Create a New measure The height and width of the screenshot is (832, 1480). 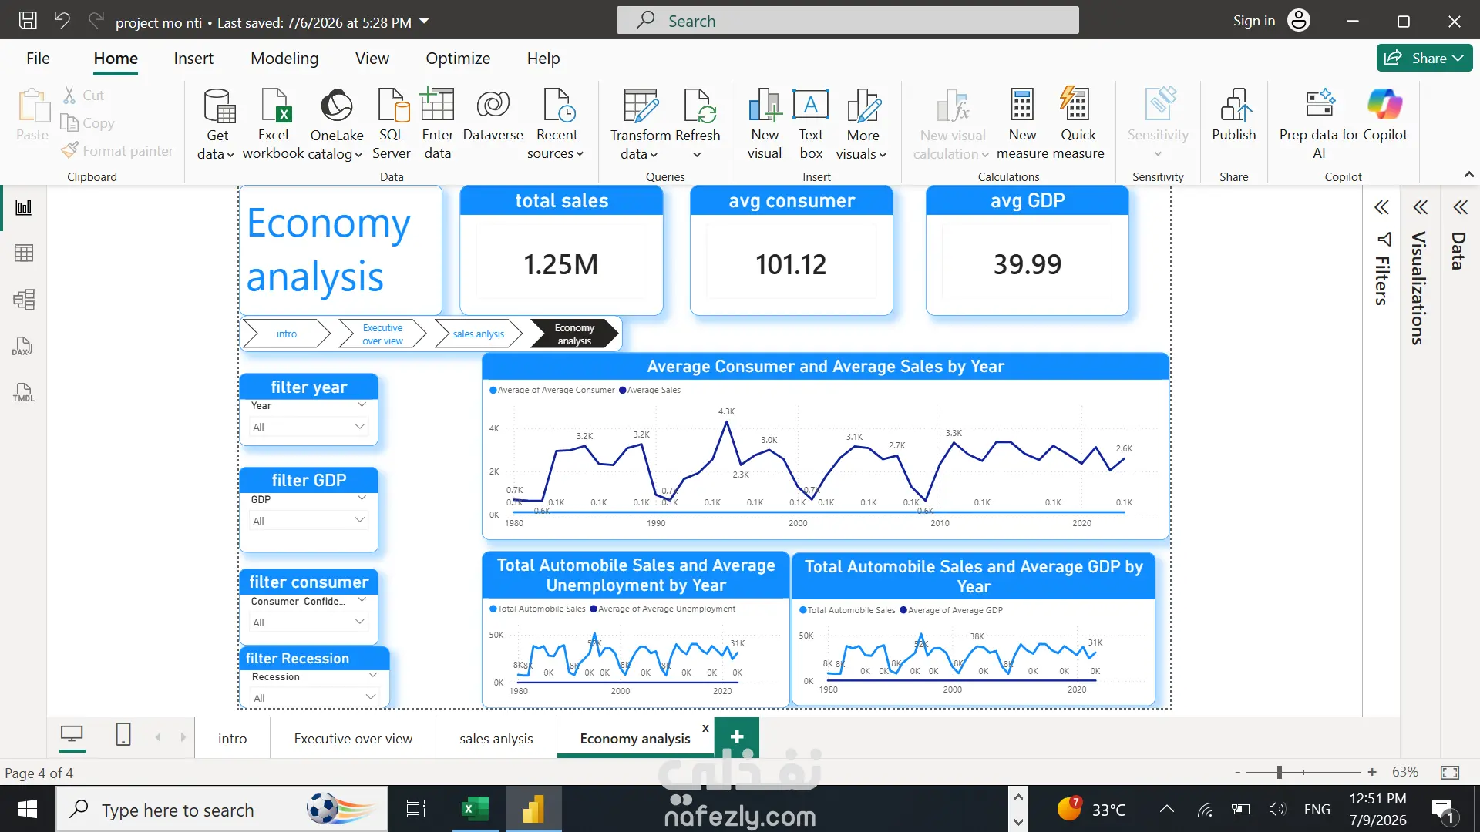coord(1022,123)
